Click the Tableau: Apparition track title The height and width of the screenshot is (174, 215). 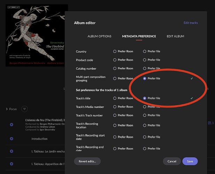pos(48,164)
